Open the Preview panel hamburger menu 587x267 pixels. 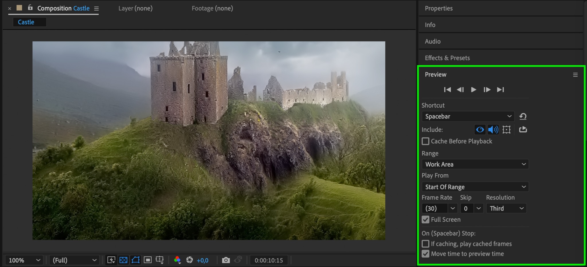575,75
